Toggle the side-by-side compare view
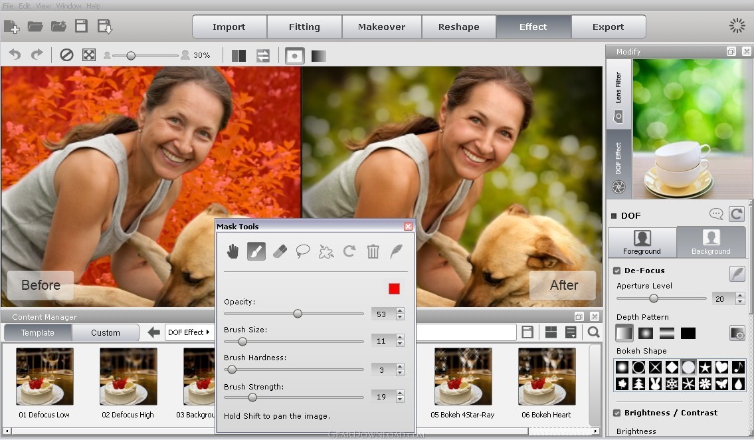The image size is (754, 440). (238, 56)
